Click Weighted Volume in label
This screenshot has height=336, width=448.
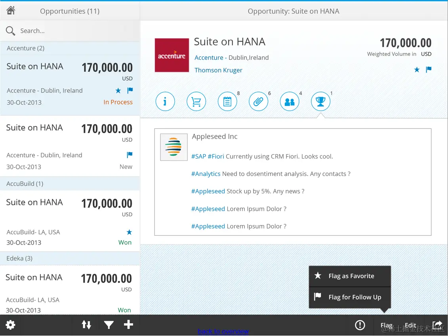pos(391,54)
